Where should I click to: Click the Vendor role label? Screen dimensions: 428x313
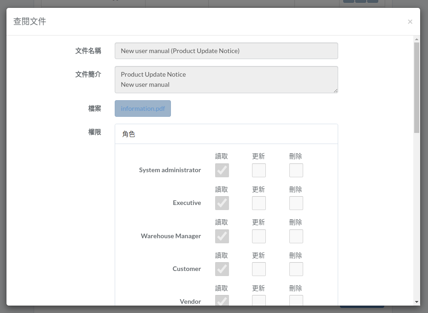click(x=190, y=301)
